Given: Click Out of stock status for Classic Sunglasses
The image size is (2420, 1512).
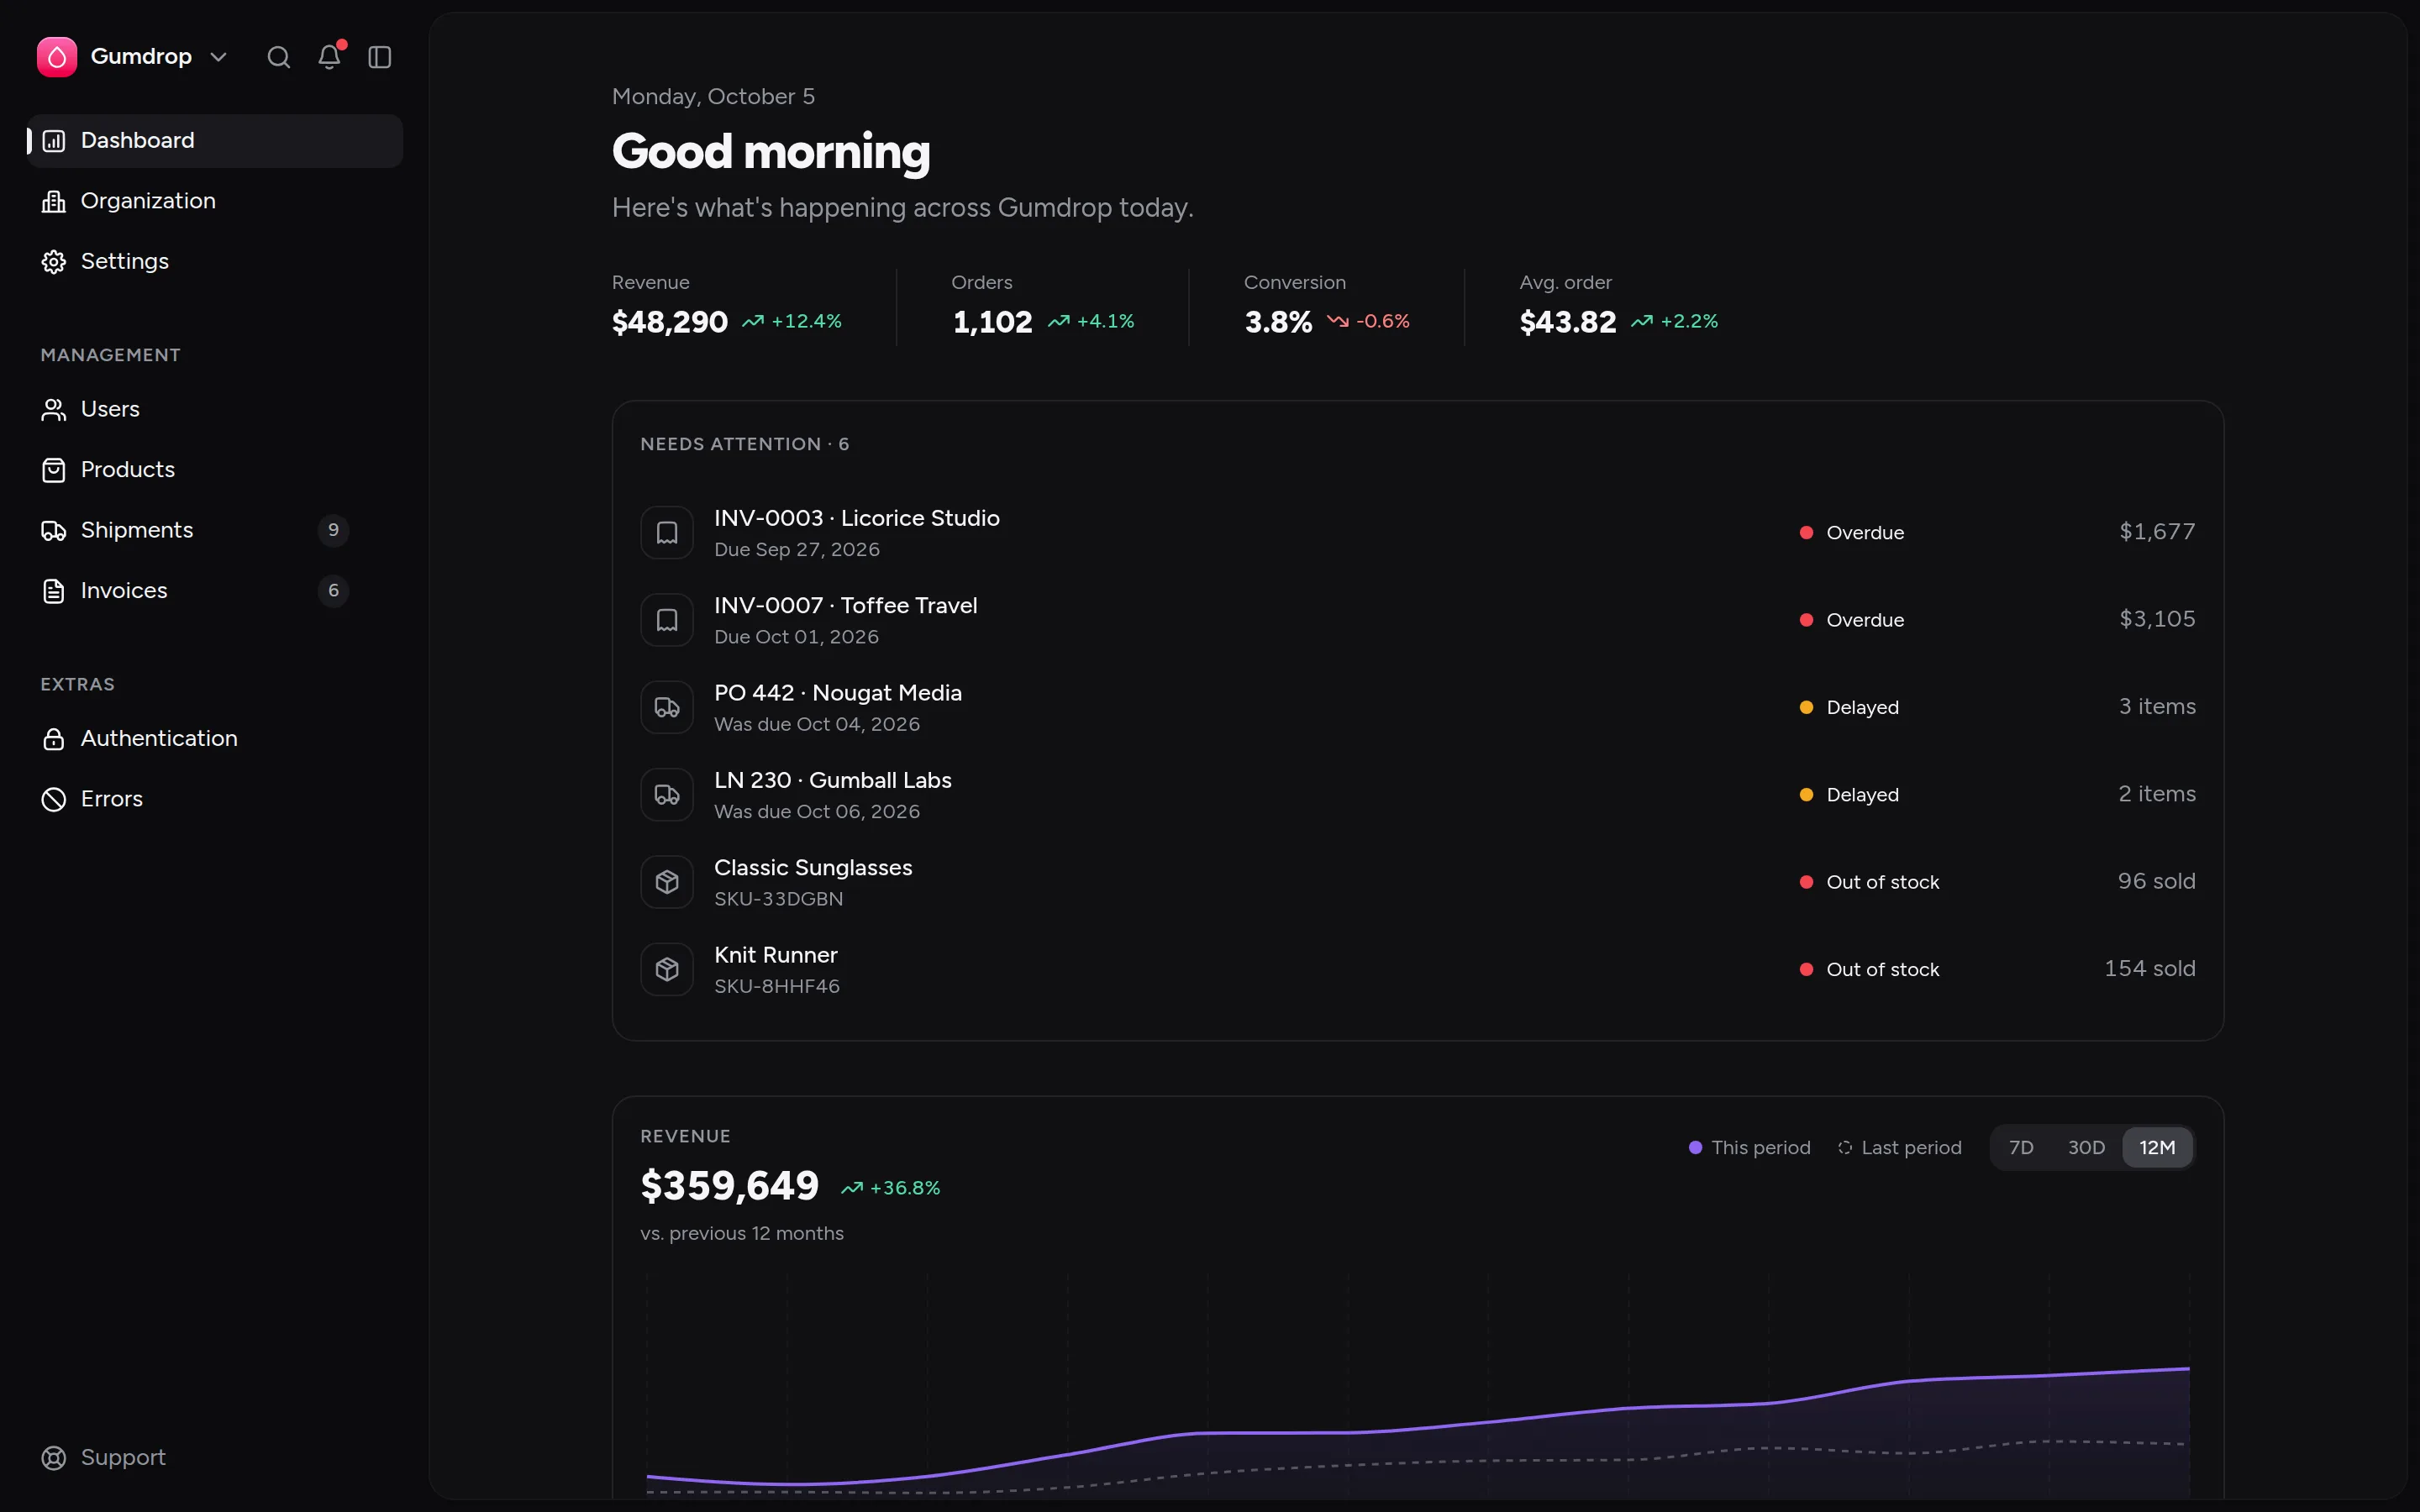Looking at the screenshot, I should point(1869,882).
